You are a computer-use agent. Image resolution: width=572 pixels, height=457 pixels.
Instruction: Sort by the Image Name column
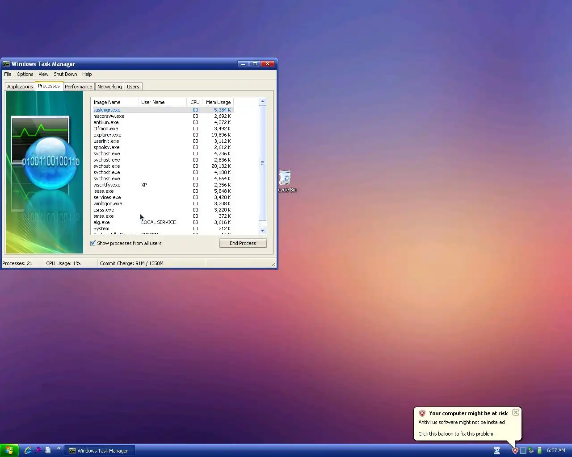click(x=114, y=102)
